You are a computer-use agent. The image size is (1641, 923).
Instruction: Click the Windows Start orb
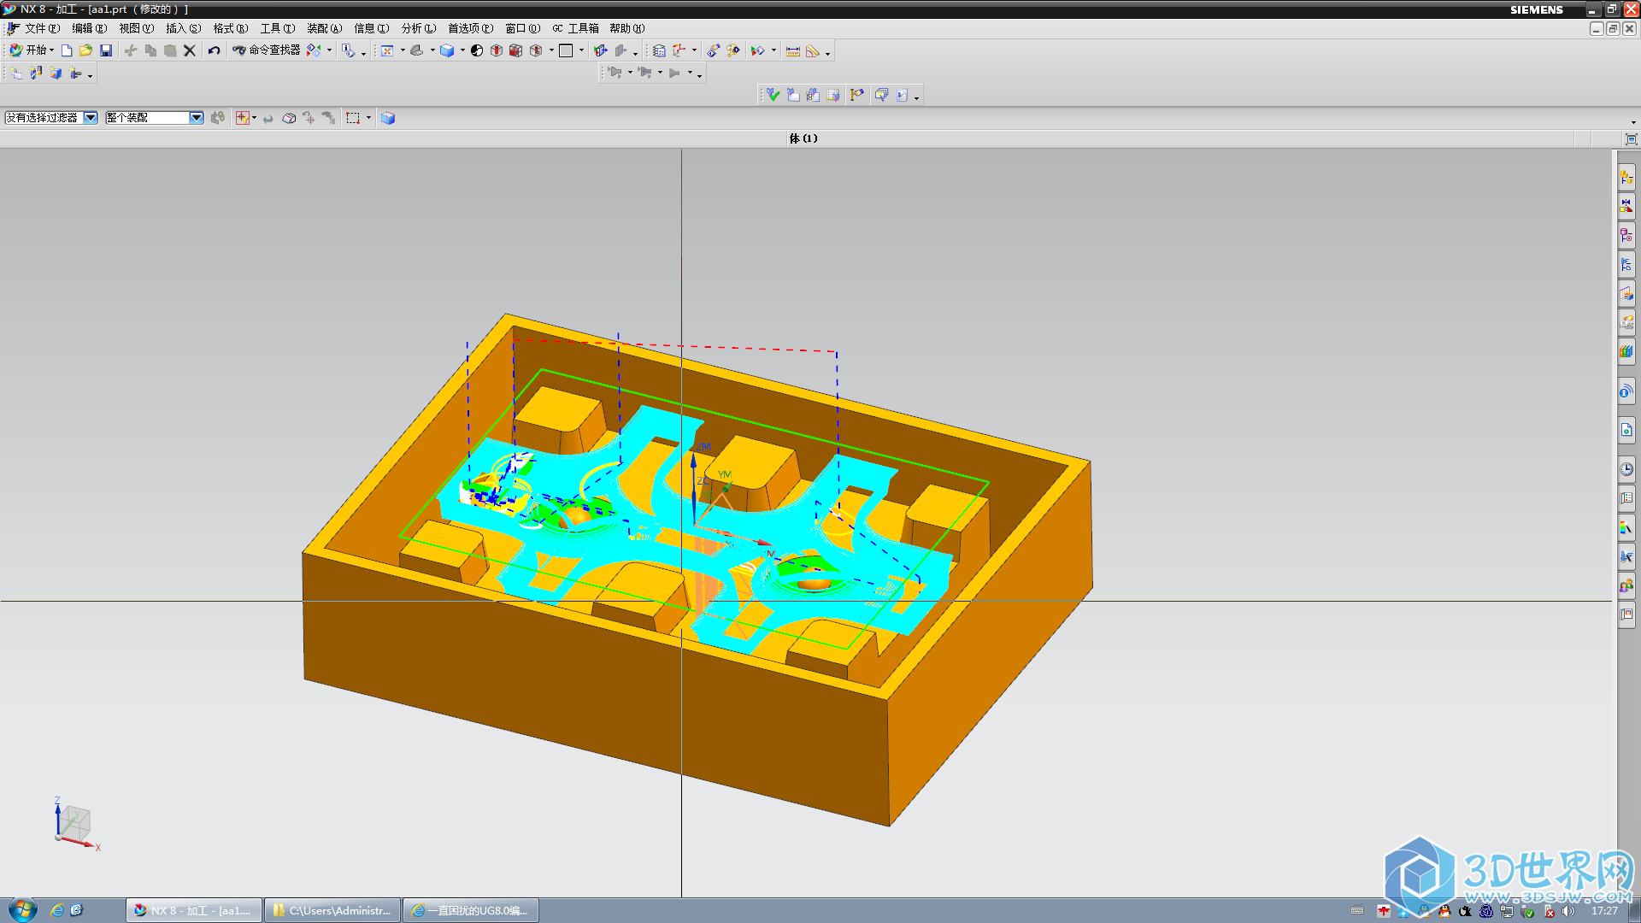point(22,909)
